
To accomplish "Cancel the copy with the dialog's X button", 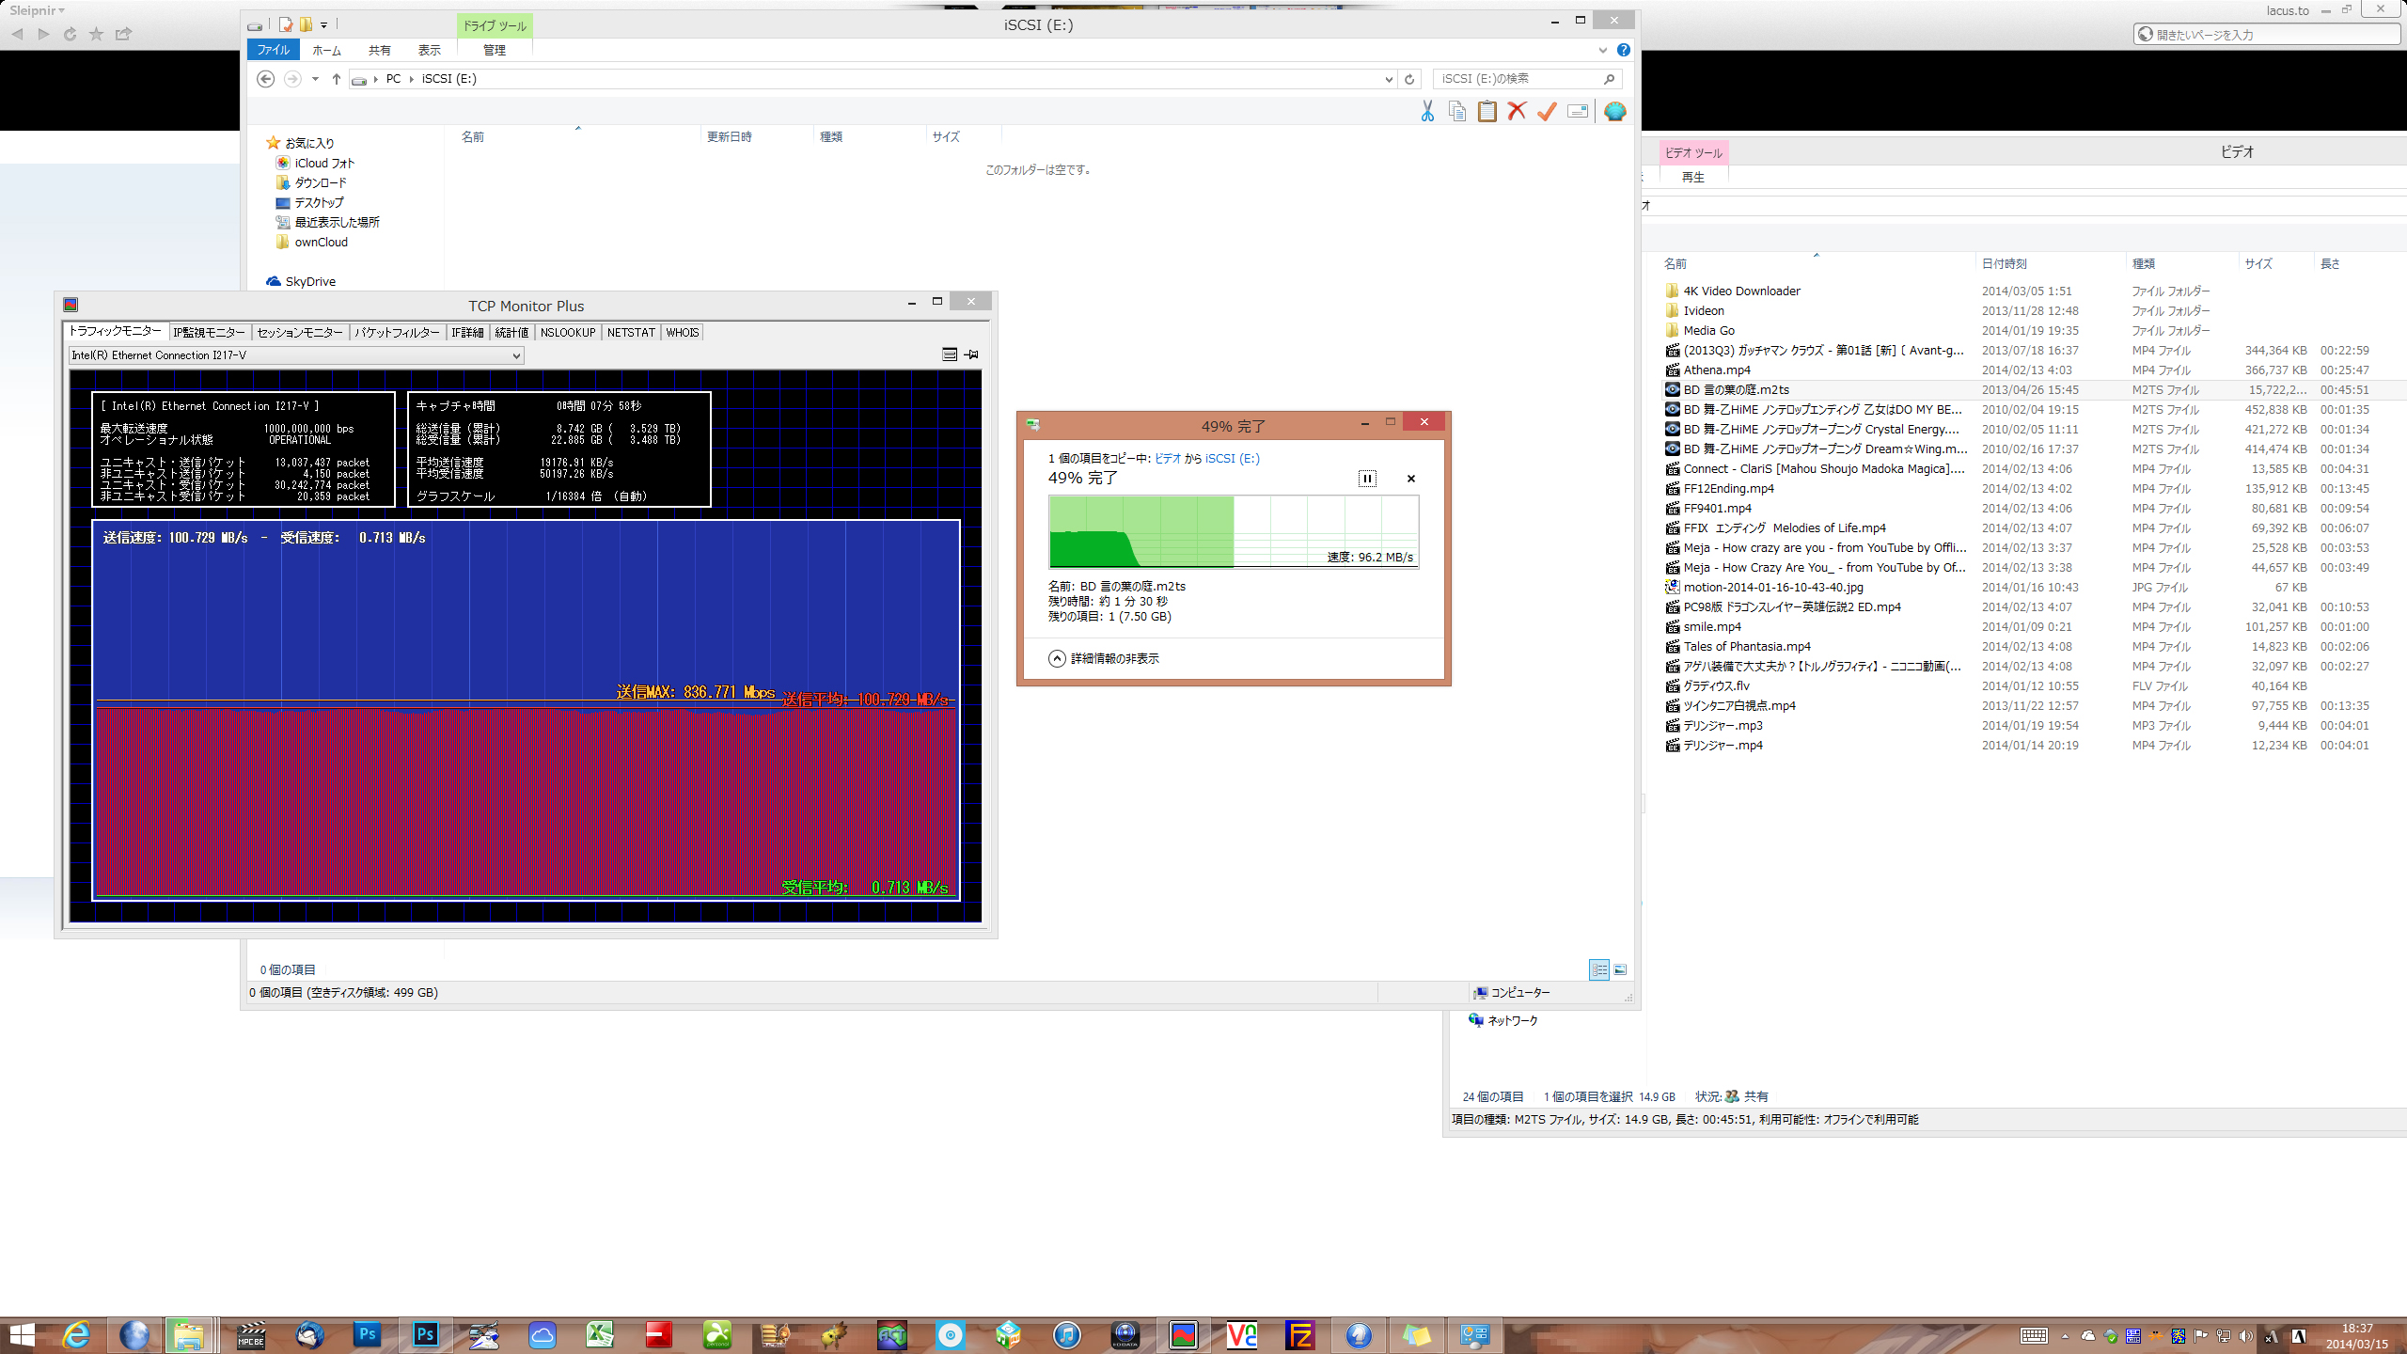I will pyautogui.click(x=1410, y=479).
